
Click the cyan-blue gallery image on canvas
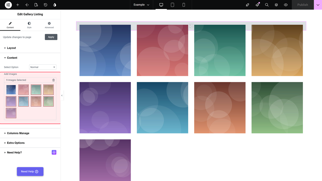tap(163, 108)
